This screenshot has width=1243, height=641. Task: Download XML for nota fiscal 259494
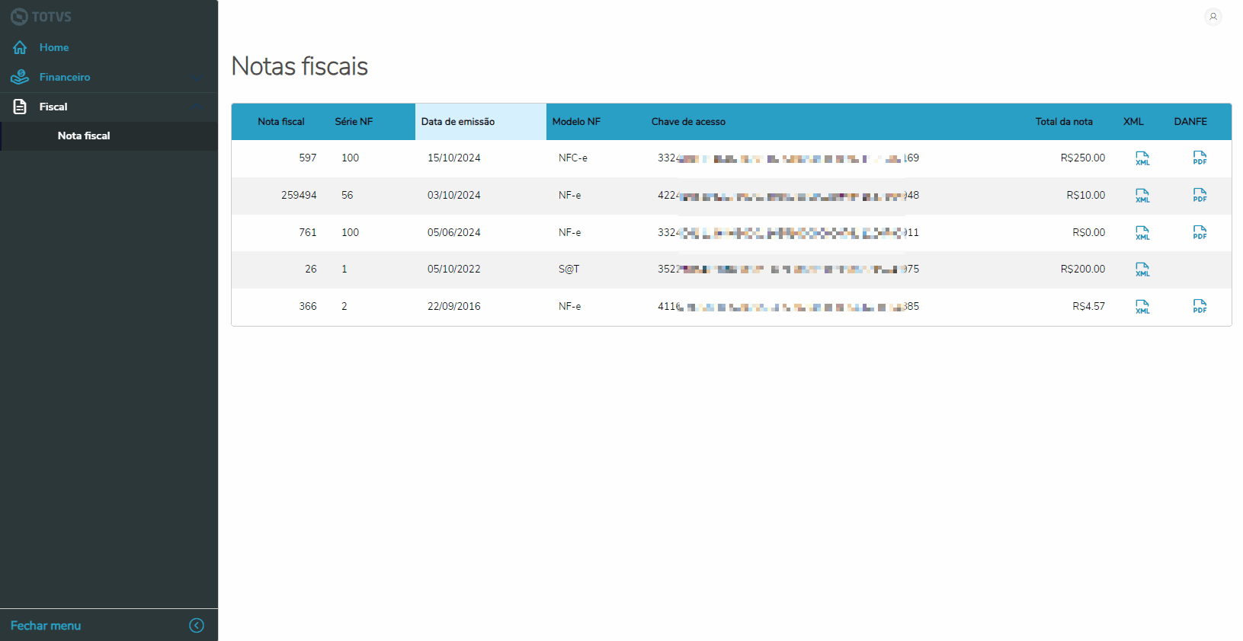pos(1142,196)
